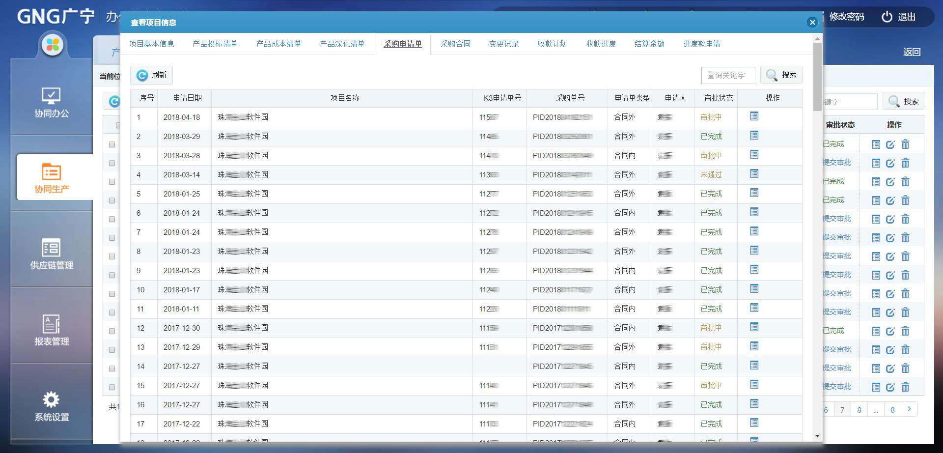This screenshot has width=943, height=453.
Task: Click the dialog scrollbar down arrow
Action: [x=817, y=436]
